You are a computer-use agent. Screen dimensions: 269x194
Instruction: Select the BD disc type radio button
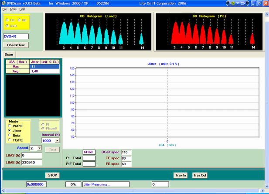coord(19,20)
